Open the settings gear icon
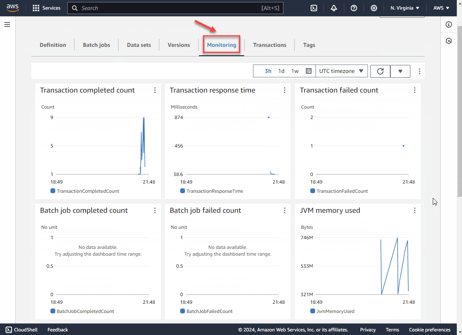Screen dimensions: 462x335 (374, 8)
